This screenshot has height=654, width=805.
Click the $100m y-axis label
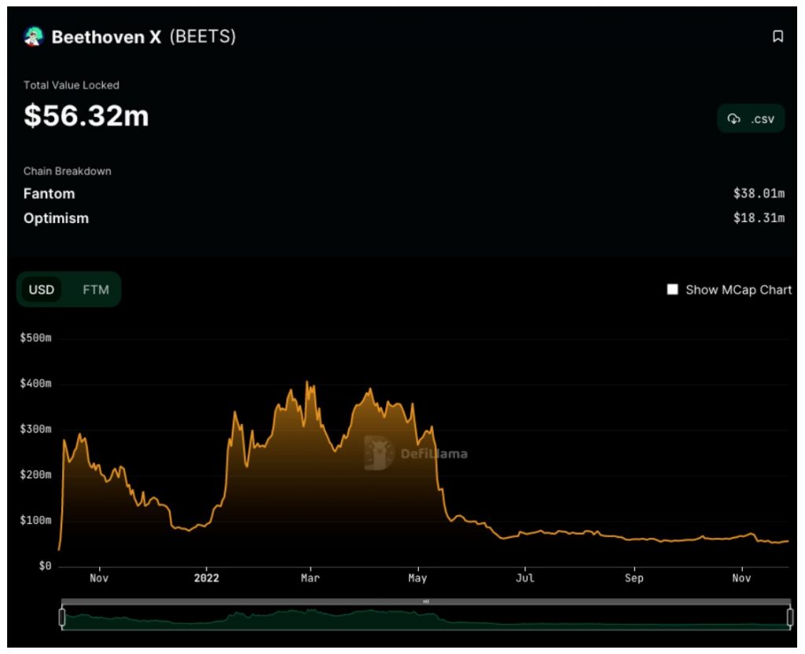(x=35, y=521)
